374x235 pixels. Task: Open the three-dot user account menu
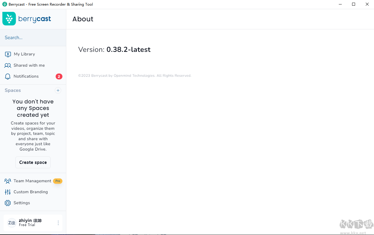coord(58,223)
